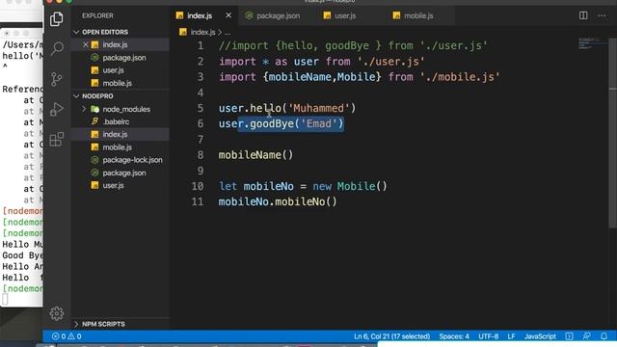Switch to the package.json tab

pyautogui.click(x=273, y=15)
